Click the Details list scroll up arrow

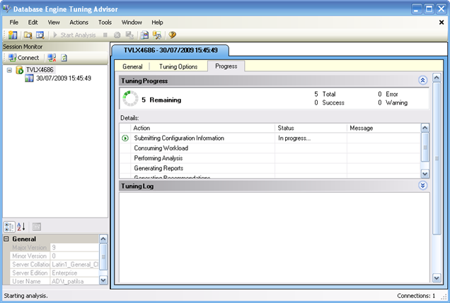(x=425, y=128)
